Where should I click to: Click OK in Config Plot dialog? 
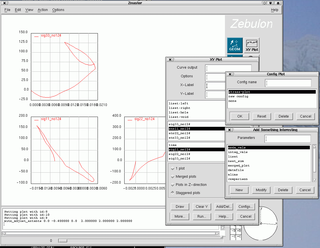click(x=240, y=116)
